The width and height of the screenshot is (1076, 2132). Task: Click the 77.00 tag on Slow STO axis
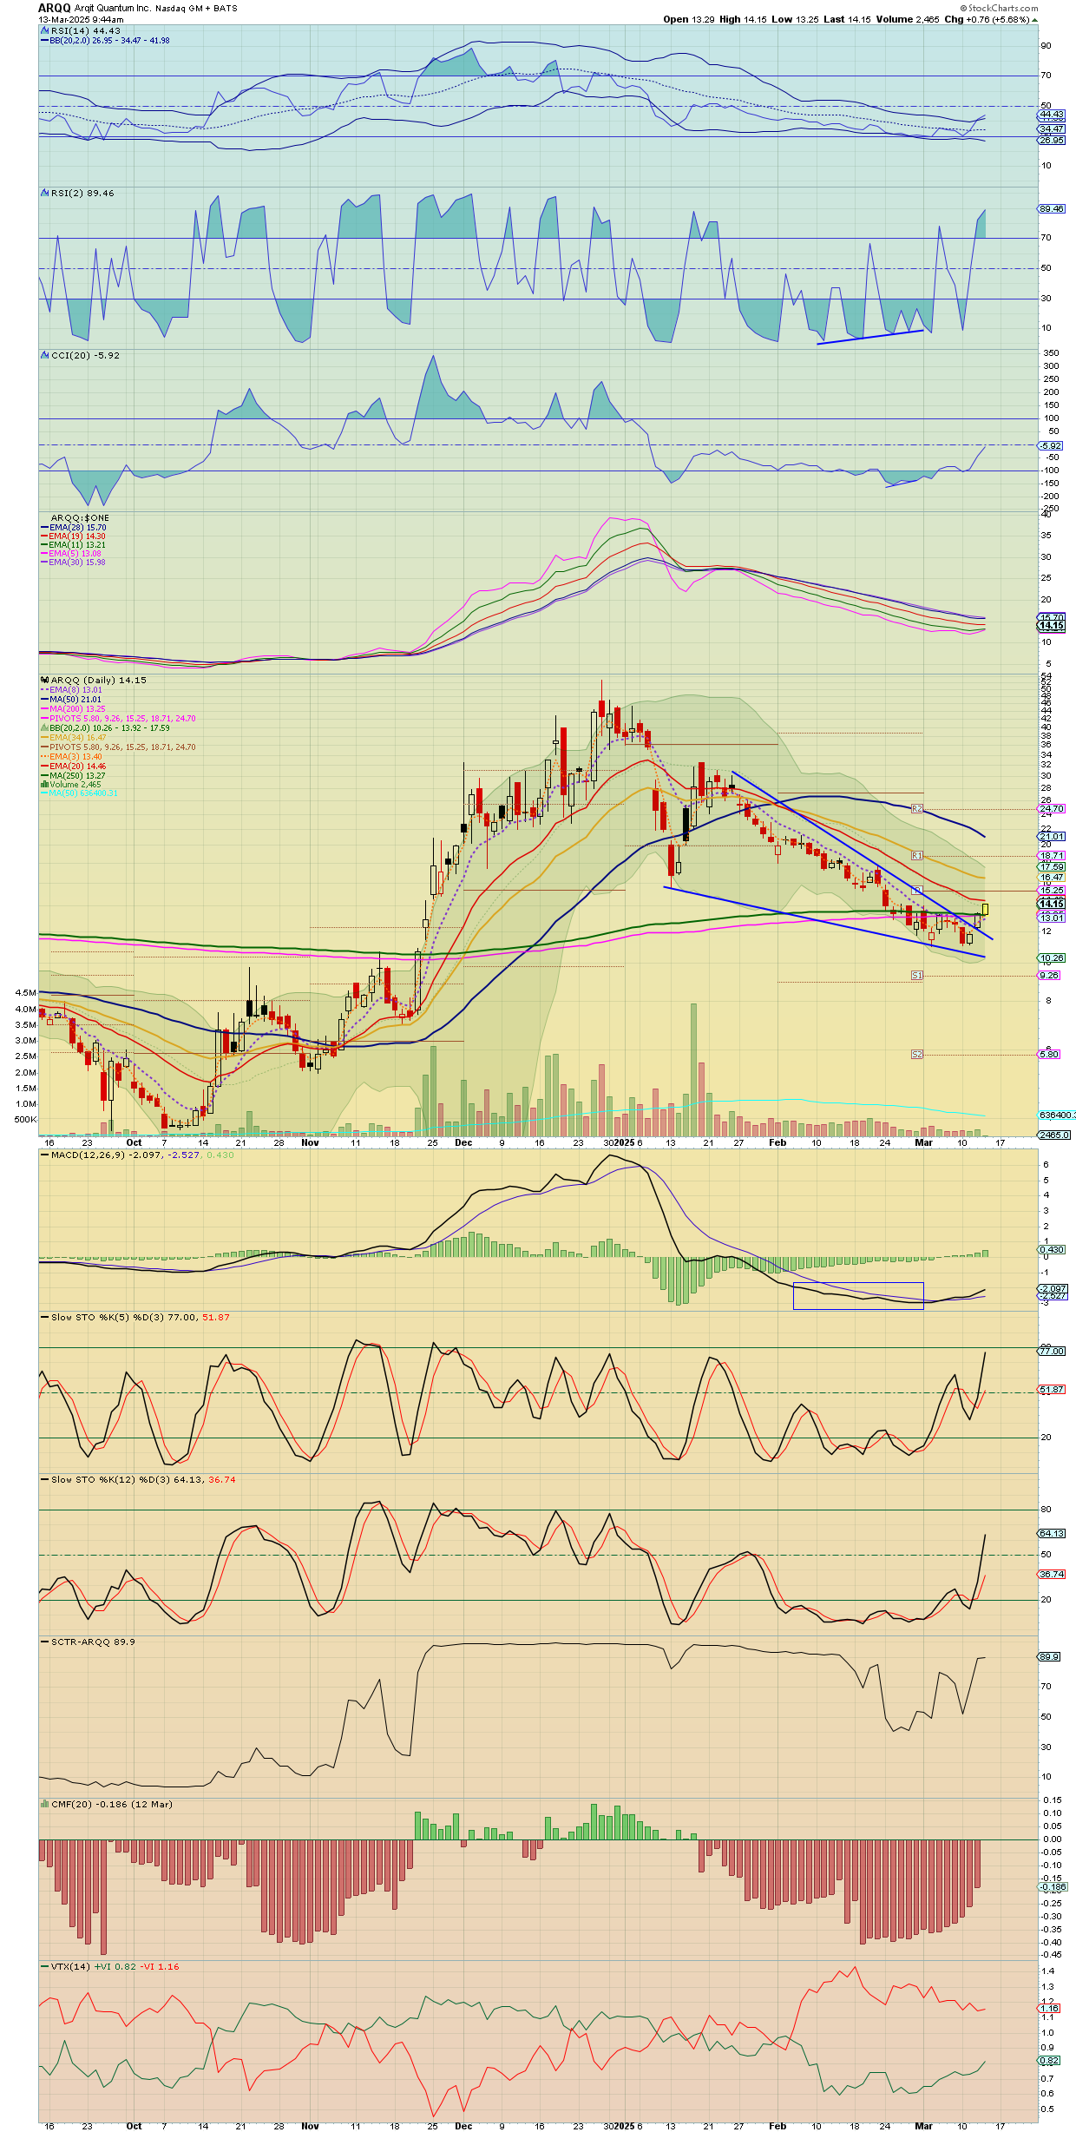coord(1051,1352)
